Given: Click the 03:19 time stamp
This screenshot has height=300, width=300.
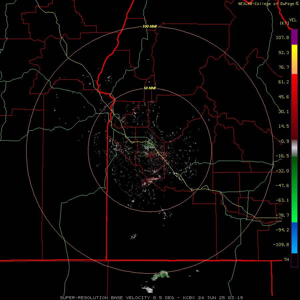Looking at the screenshot, I should tap(236, 298).
